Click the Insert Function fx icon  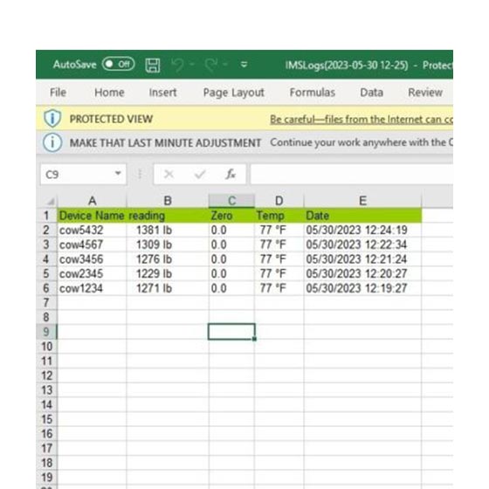(x=231, y=174)
